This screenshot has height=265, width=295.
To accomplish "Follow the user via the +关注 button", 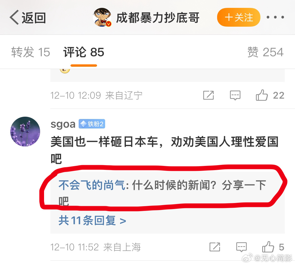I will 239,17.
